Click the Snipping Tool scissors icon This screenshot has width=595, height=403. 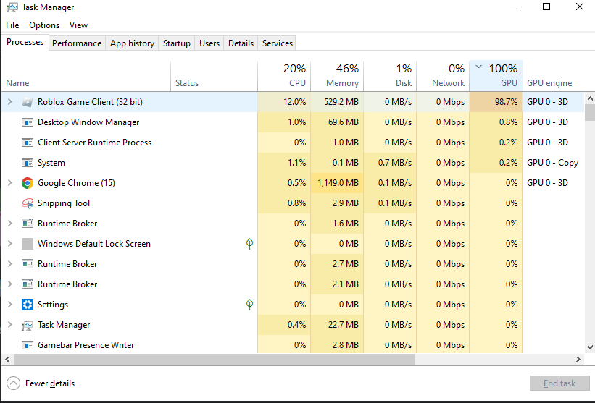coord(28,203)
